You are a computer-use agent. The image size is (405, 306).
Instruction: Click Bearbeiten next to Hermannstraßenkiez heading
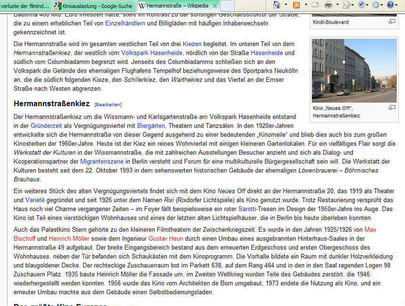pyautogui.click(x=108, y=105)
